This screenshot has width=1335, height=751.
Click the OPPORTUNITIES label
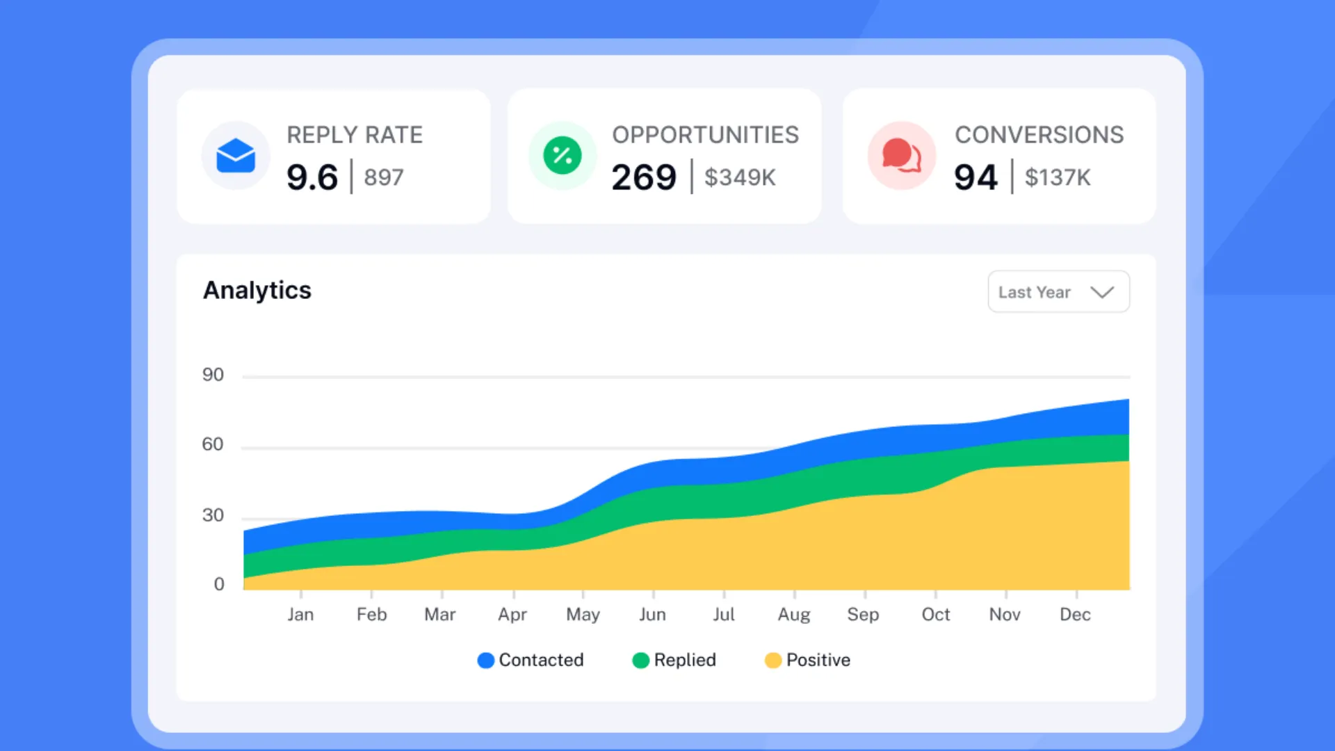coord(706,135)
